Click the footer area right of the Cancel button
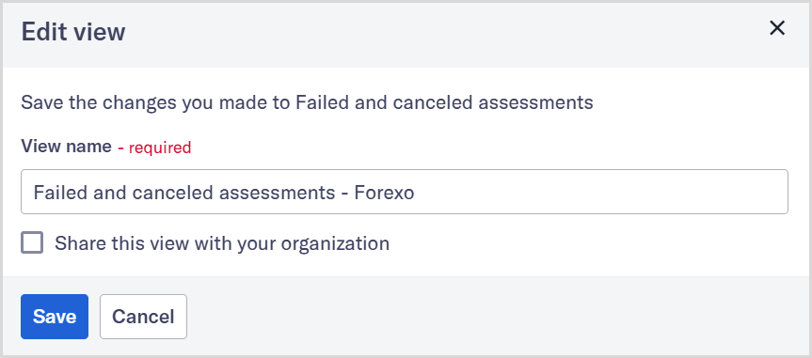Image resolution: width=812 pixels, height=358 pixels. 497,317
